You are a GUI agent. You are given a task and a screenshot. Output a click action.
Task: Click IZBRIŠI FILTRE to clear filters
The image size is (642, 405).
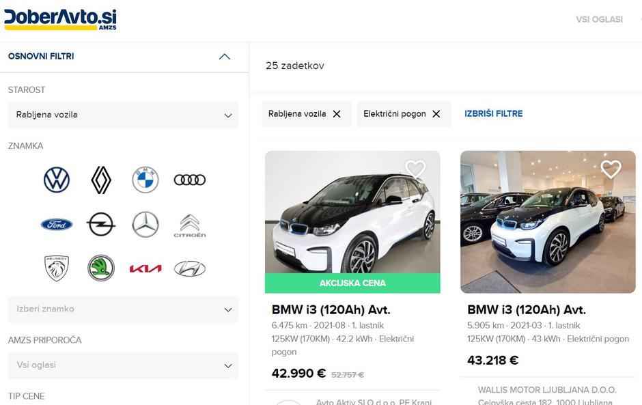493,114
